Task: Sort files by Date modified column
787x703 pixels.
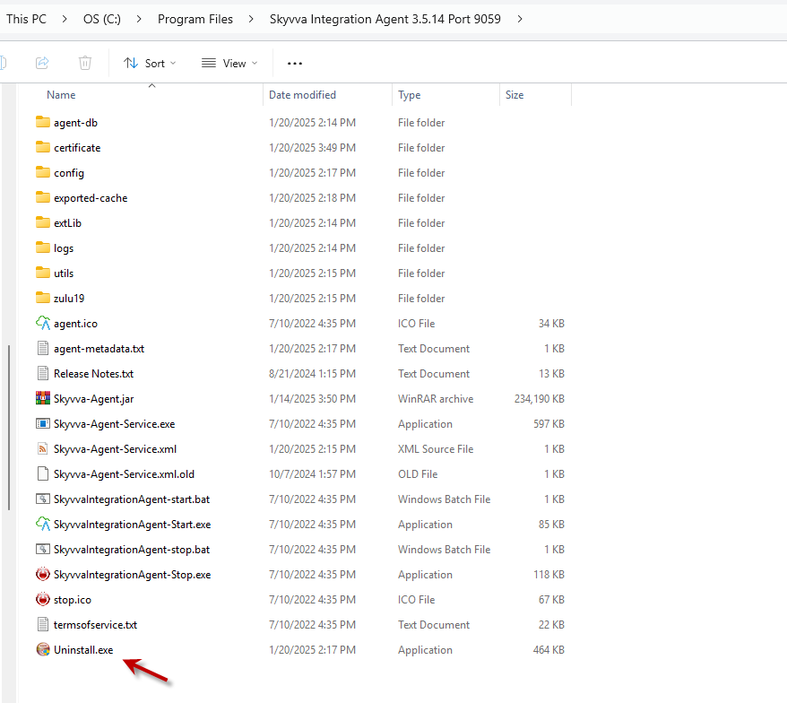Action: [302, 95]
